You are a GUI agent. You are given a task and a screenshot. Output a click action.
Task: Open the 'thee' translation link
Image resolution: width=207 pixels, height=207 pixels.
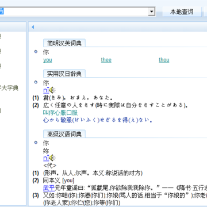[x=106, y=60]
